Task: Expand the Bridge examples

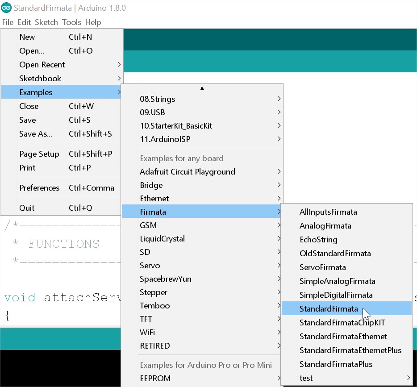Action: click(202, 185)
